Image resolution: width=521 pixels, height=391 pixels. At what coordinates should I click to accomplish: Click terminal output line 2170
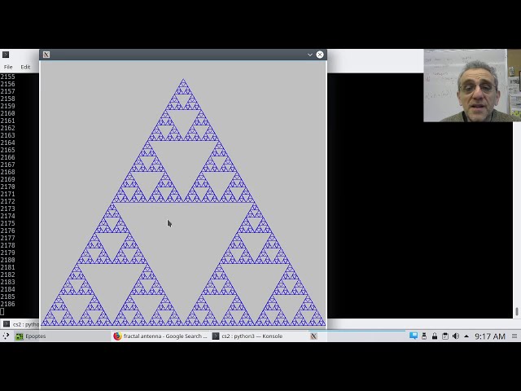click(x=7, y=187)
